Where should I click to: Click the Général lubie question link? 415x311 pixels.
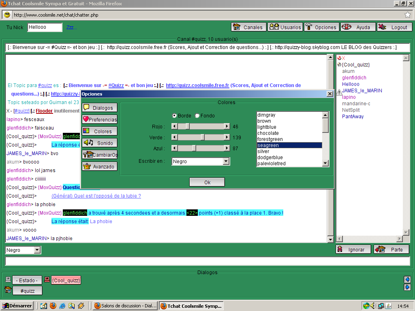coord(96,196)
